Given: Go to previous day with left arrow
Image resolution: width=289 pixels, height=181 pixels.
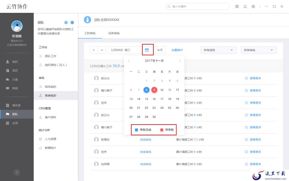Looking at the screenshot, I should [94, 50].
